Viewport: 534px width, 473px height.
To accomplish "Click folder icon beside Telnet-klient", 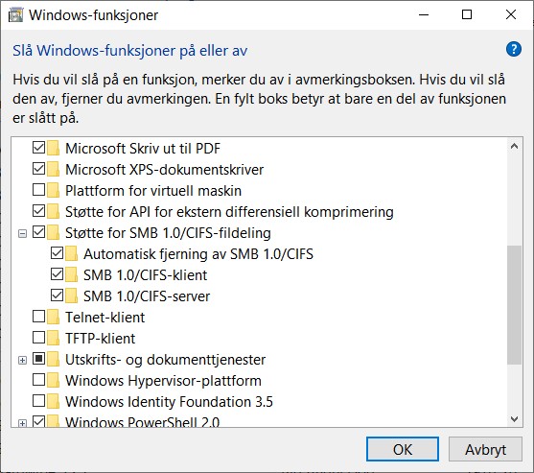I will [x=54, y=317].
